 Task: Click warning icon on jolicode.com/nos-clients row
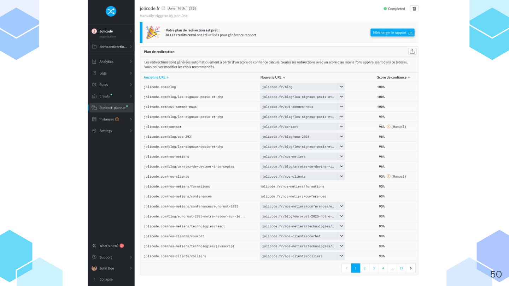388,176
